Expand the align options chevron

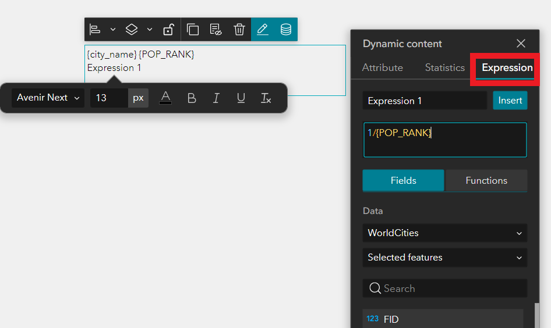113,30
